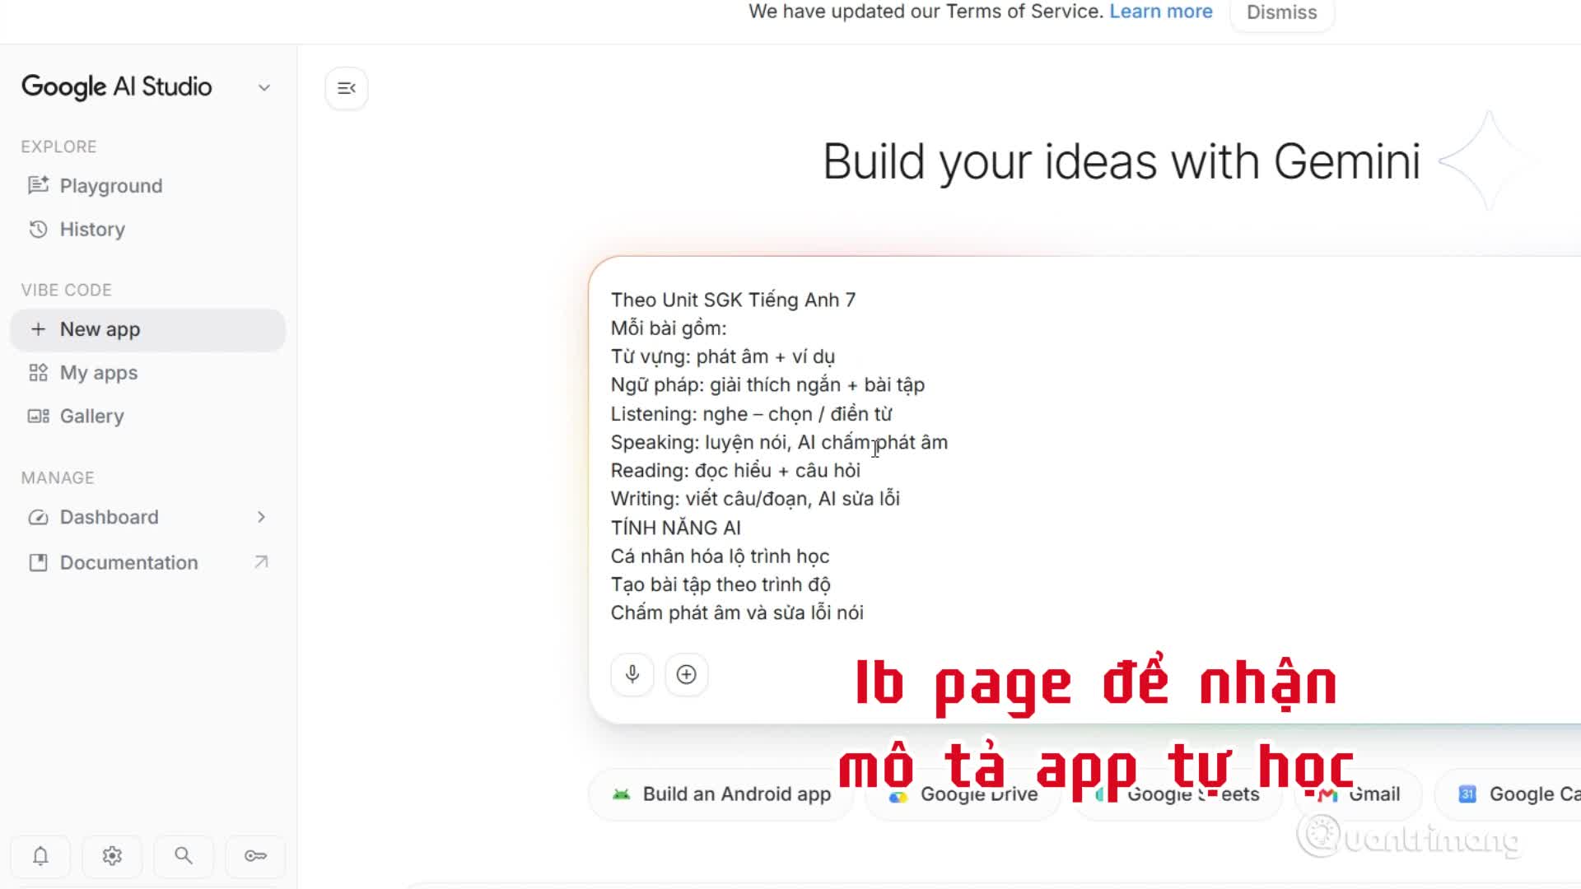Select the Google Calendar suggestion chip
The height and width of the screenshot is (889, 1581).
click(1509, 794)
